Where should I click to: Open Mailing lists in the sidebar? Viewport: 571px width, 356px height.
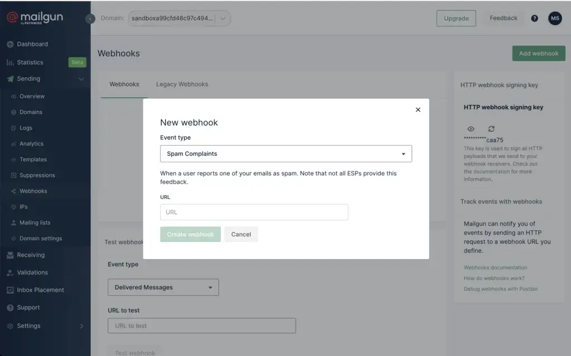[35, 222]
